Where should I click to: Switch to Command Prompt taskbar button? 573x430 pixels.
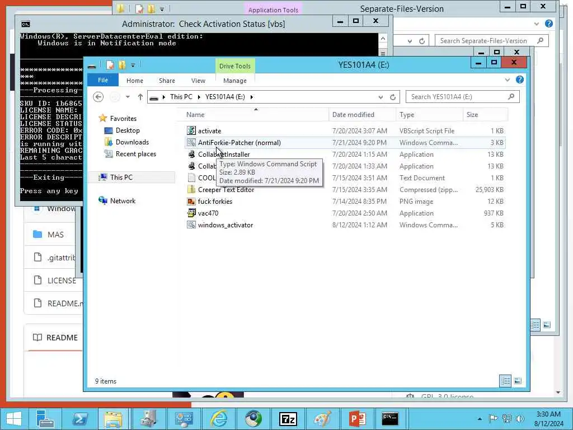coord(390,419)
